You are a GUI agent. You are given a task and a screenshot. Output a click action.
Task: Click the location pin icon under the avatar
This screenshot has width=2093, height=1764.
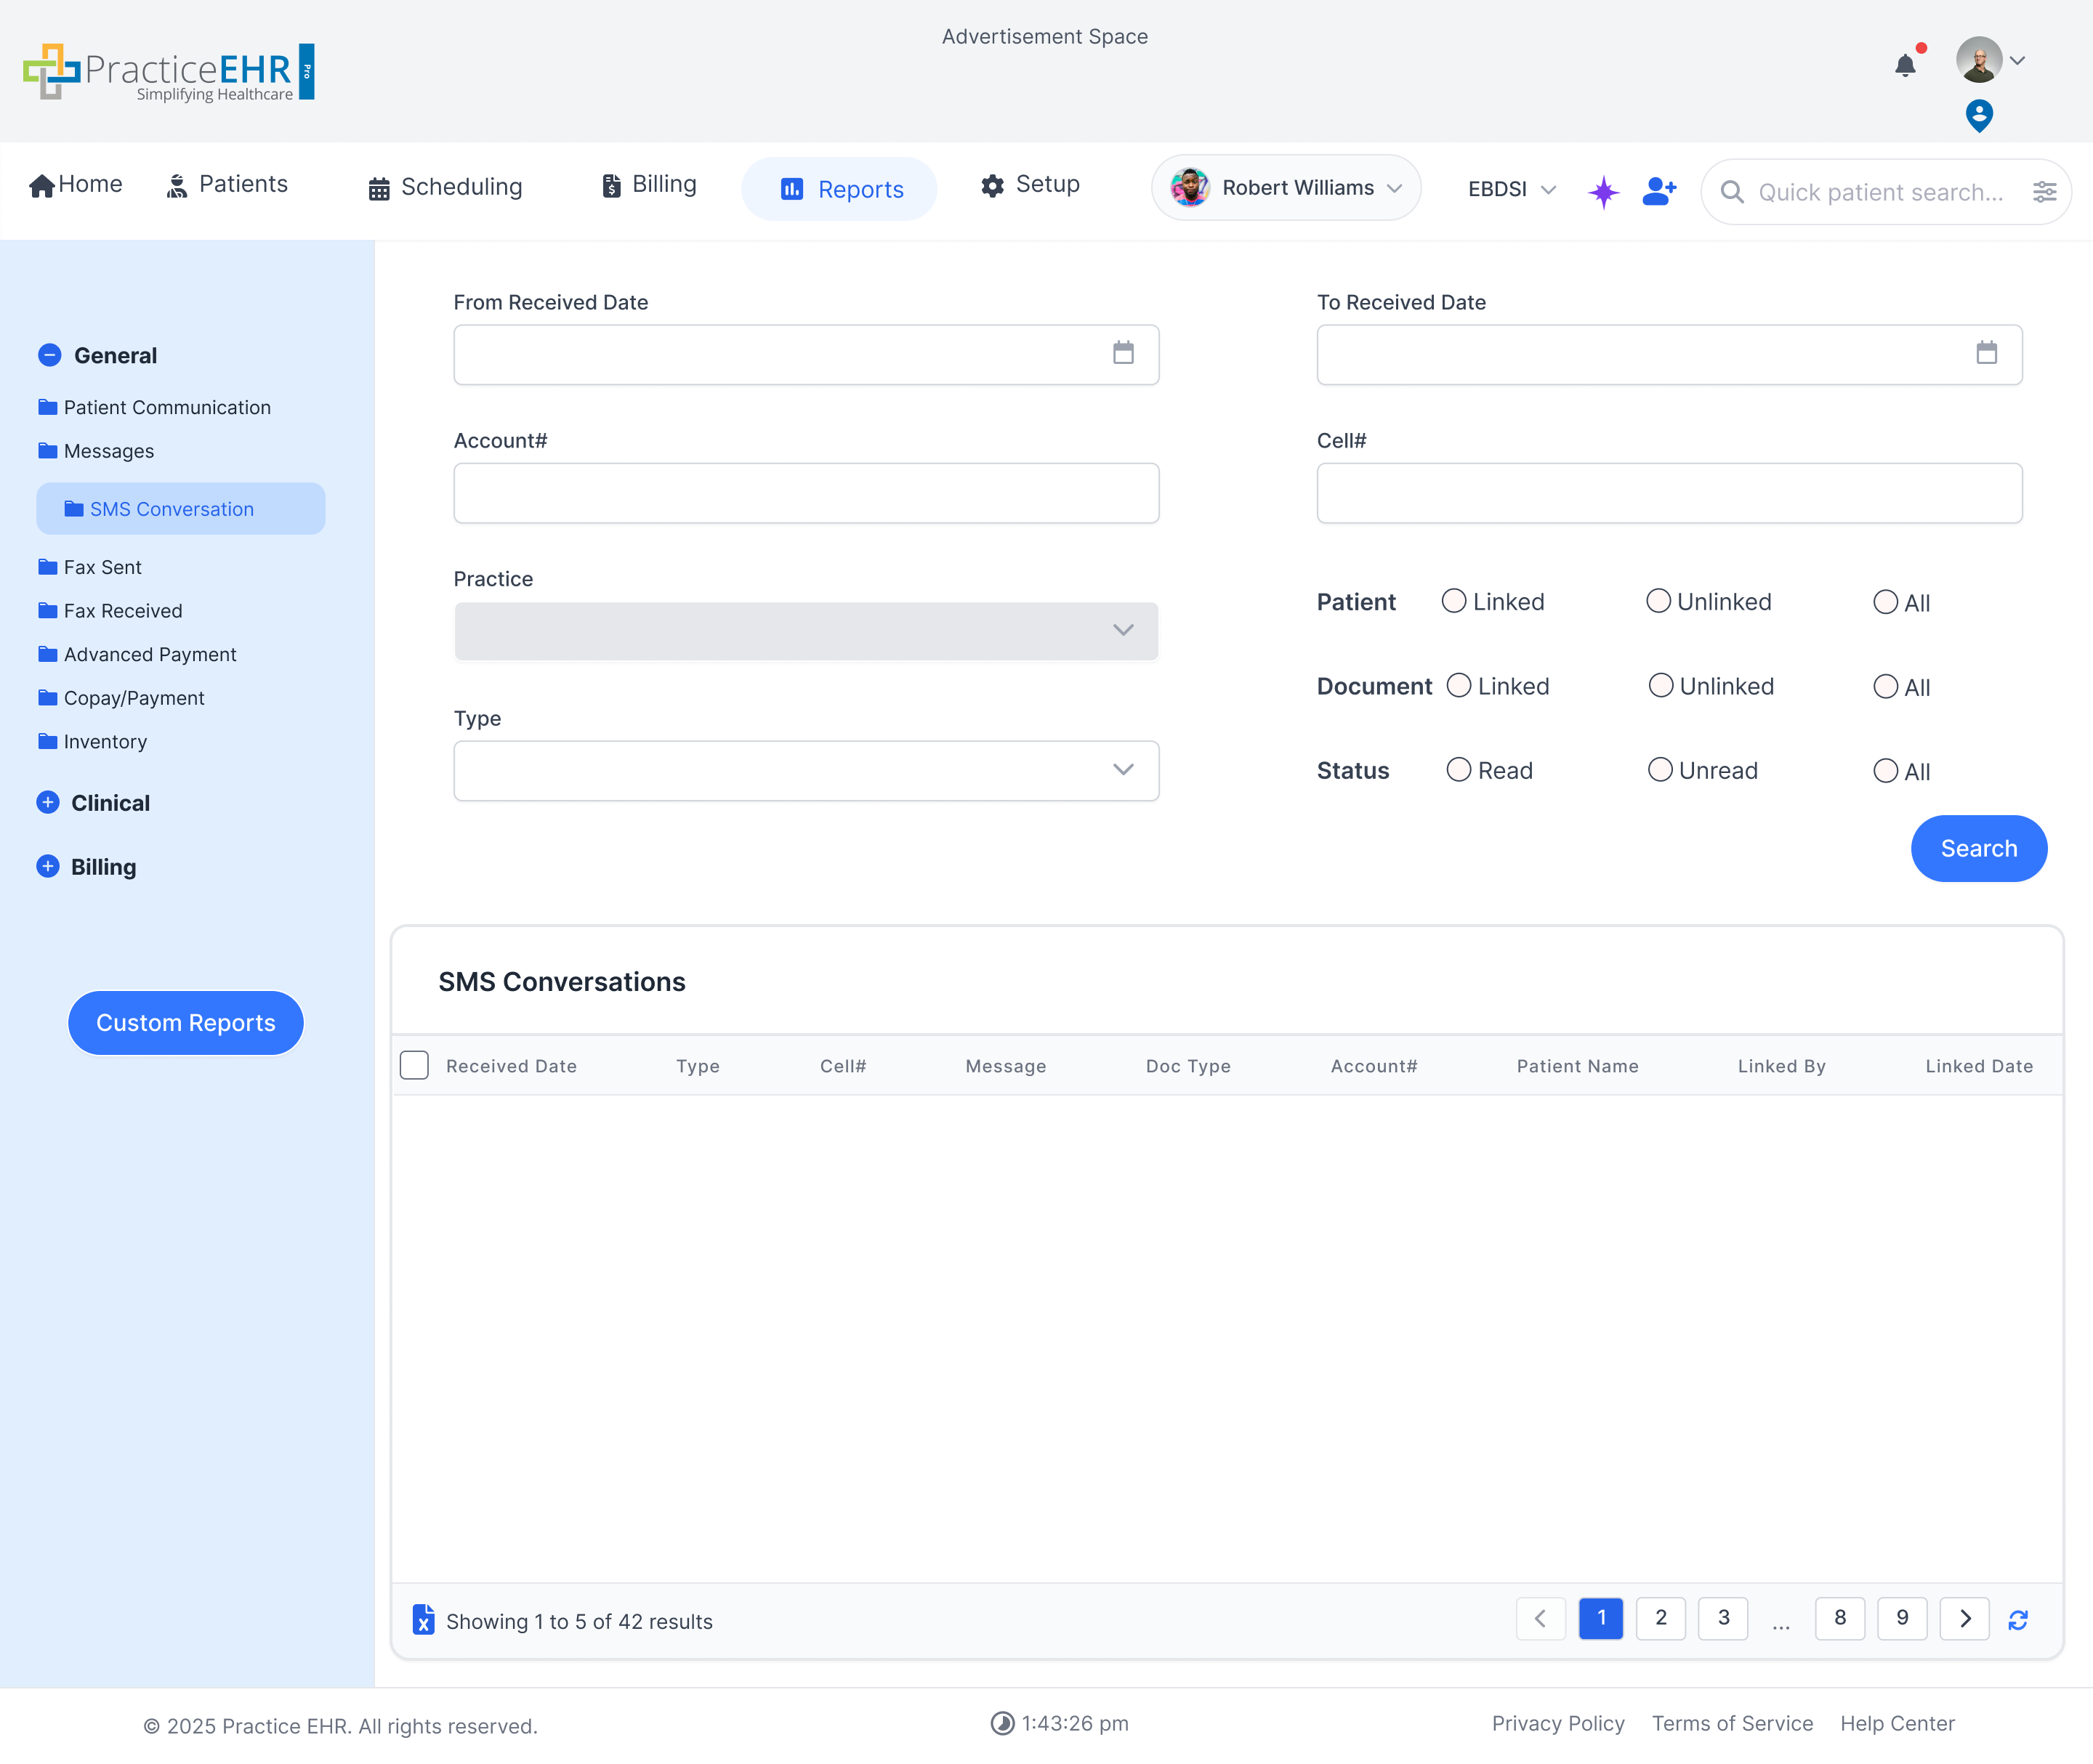pyautogui.click(x=1978, y=115)
